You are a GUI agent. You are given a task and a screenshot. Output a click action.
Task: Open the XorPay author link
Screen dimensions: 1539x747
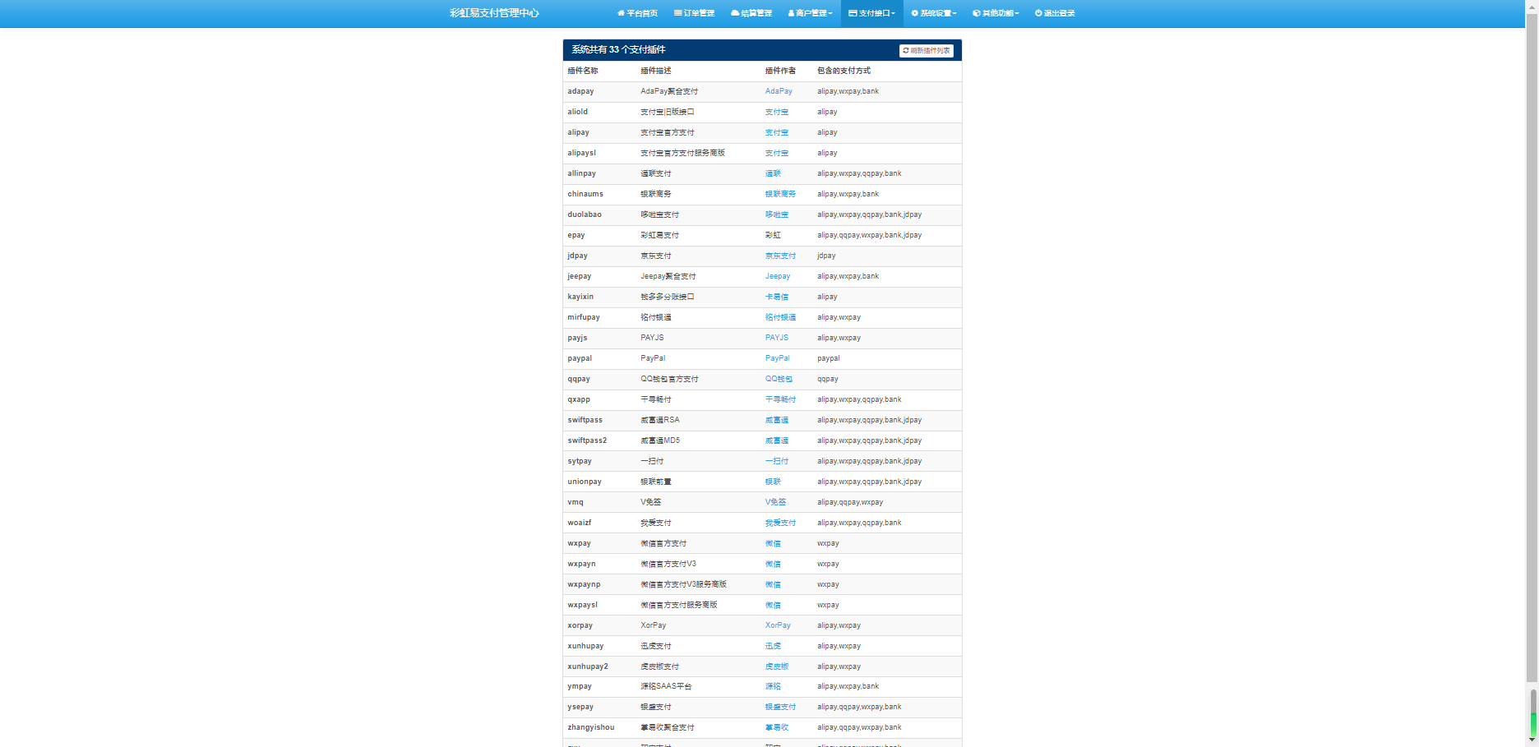[778, 625]
